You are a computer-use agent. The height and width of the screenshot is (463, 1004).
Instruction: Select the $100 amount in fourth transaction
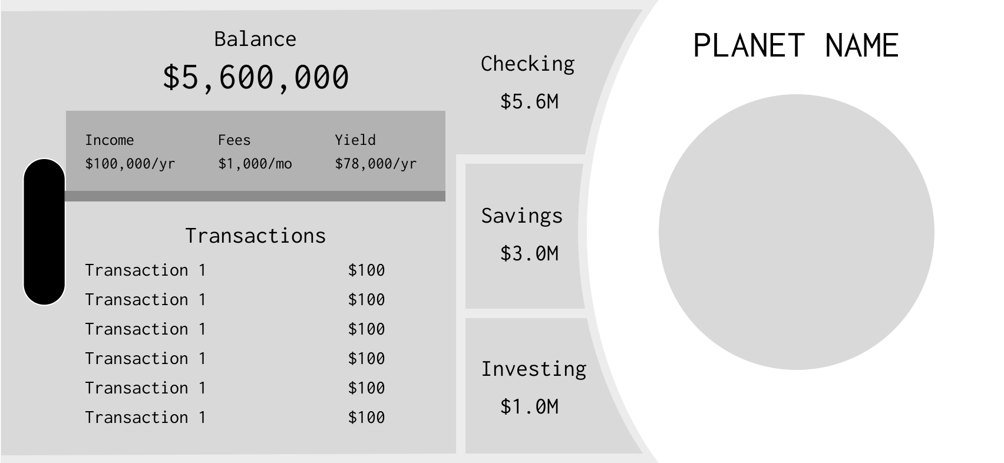click(366, 359)
